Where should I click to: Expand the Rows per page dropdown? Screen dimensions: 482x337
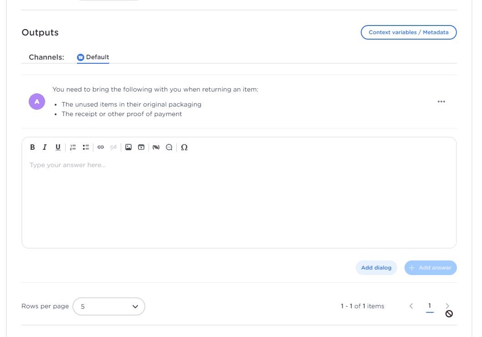(108, 306)
